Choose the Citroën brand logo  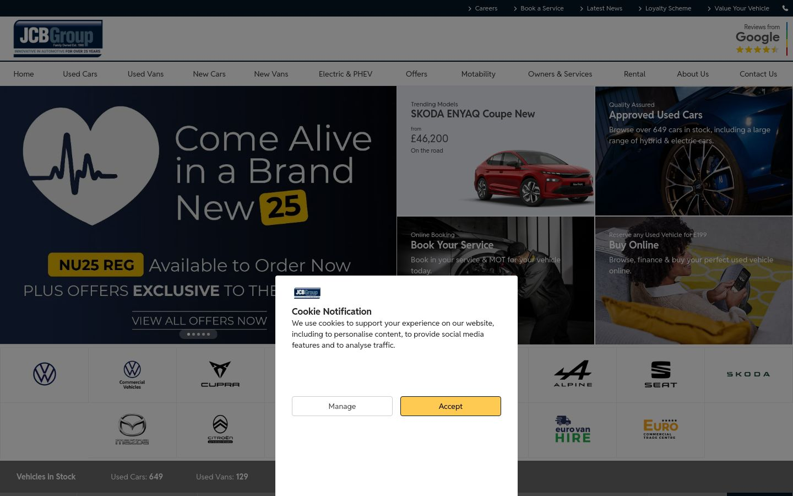(220, 429)
